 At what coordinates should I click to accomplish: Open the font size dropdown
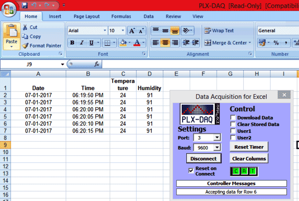click(x=123, y=31)
